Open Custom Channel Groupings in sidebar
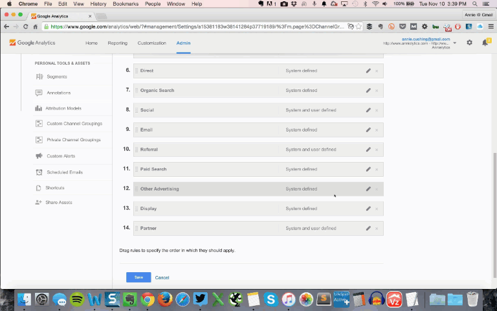 [74, 124]
